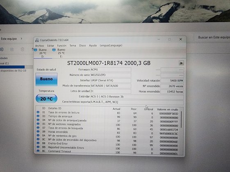
Task: Open the Ayuda menu
Action: [93, 45]
